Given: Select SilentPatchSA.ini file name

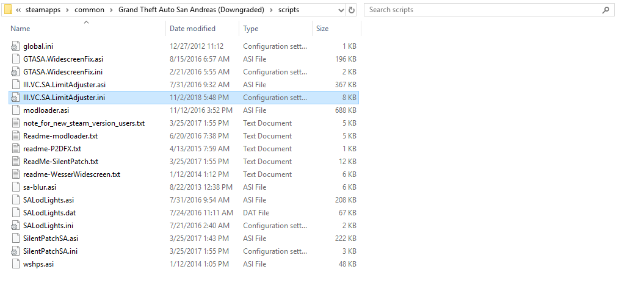Looking at the screenshot, I should point(50,251).
